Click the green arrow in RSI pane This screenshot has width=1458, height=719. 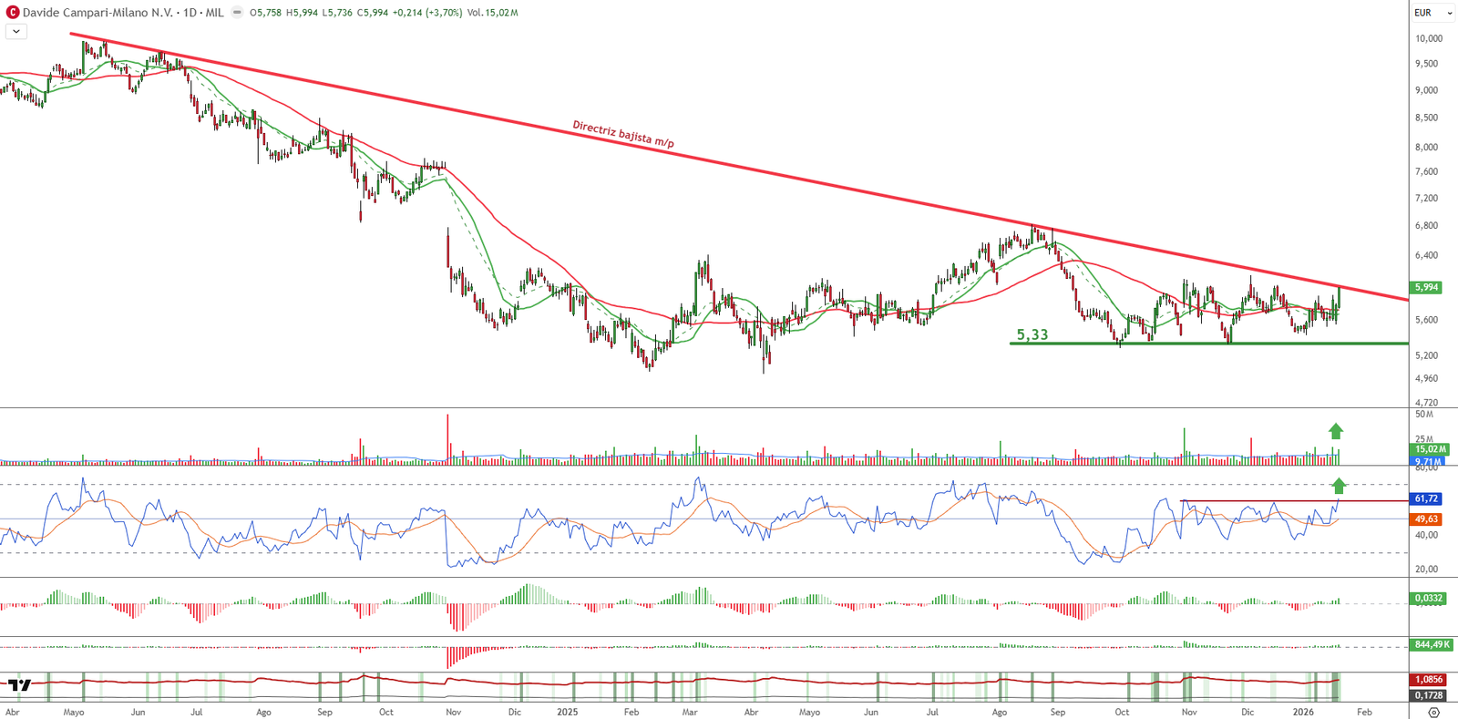[1338, 486]
